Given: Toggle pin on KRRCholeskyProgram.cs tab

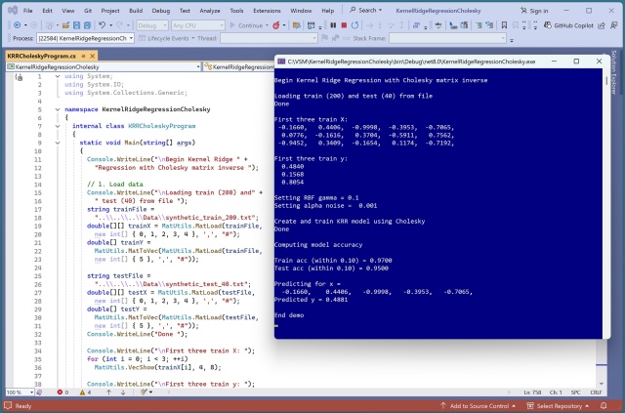Looking at the screenshot, I should (84, 56).
